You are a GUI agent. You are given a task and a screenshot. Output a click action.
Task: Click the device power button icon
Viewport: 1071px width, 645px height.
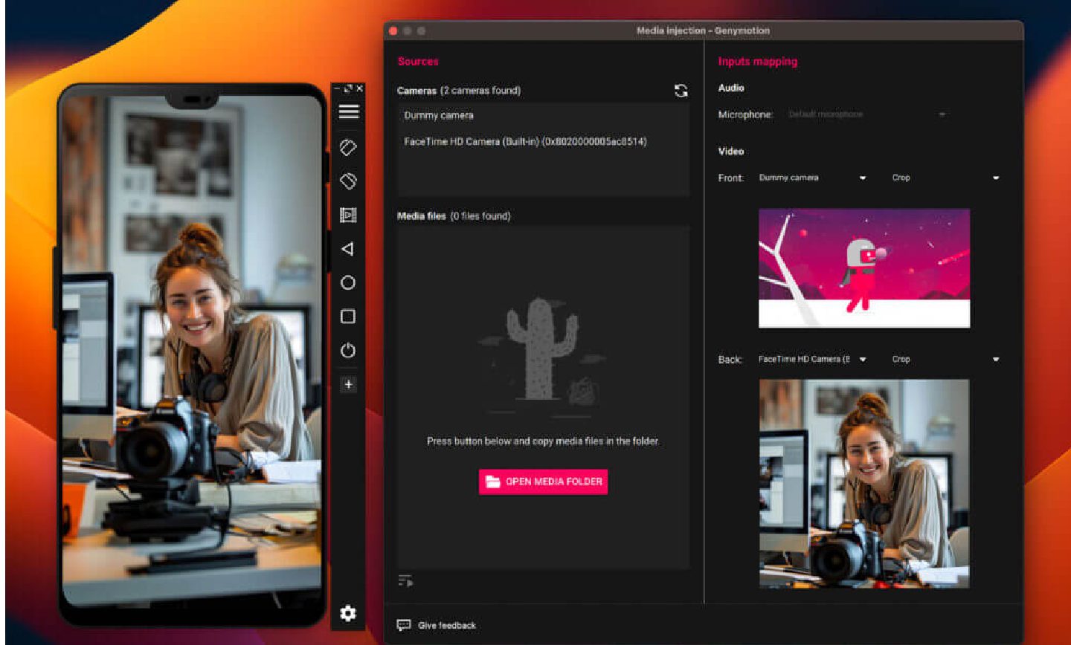[347, 350]
